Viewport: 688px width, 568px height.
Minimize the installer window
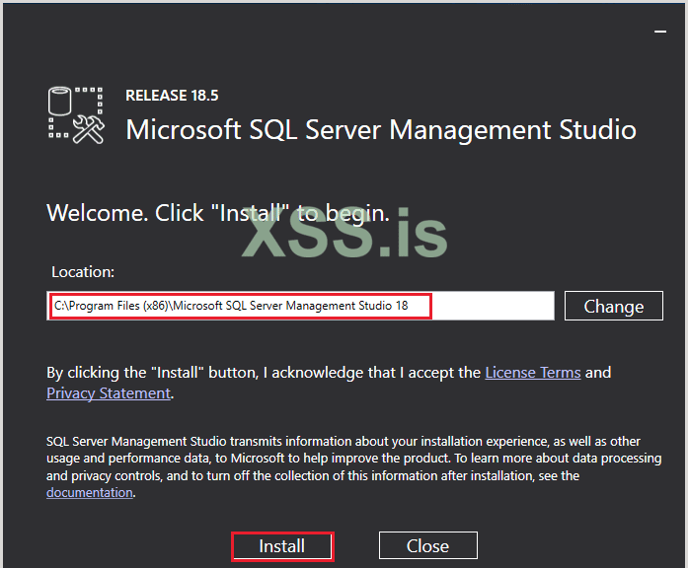coord(659,32)
